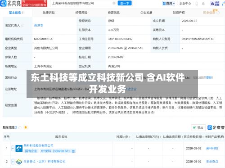Image resolution: width=225 pixels, height=168 pixels.
Task: Click the info icon beside 法定代表人
Action: pos(23,25)
